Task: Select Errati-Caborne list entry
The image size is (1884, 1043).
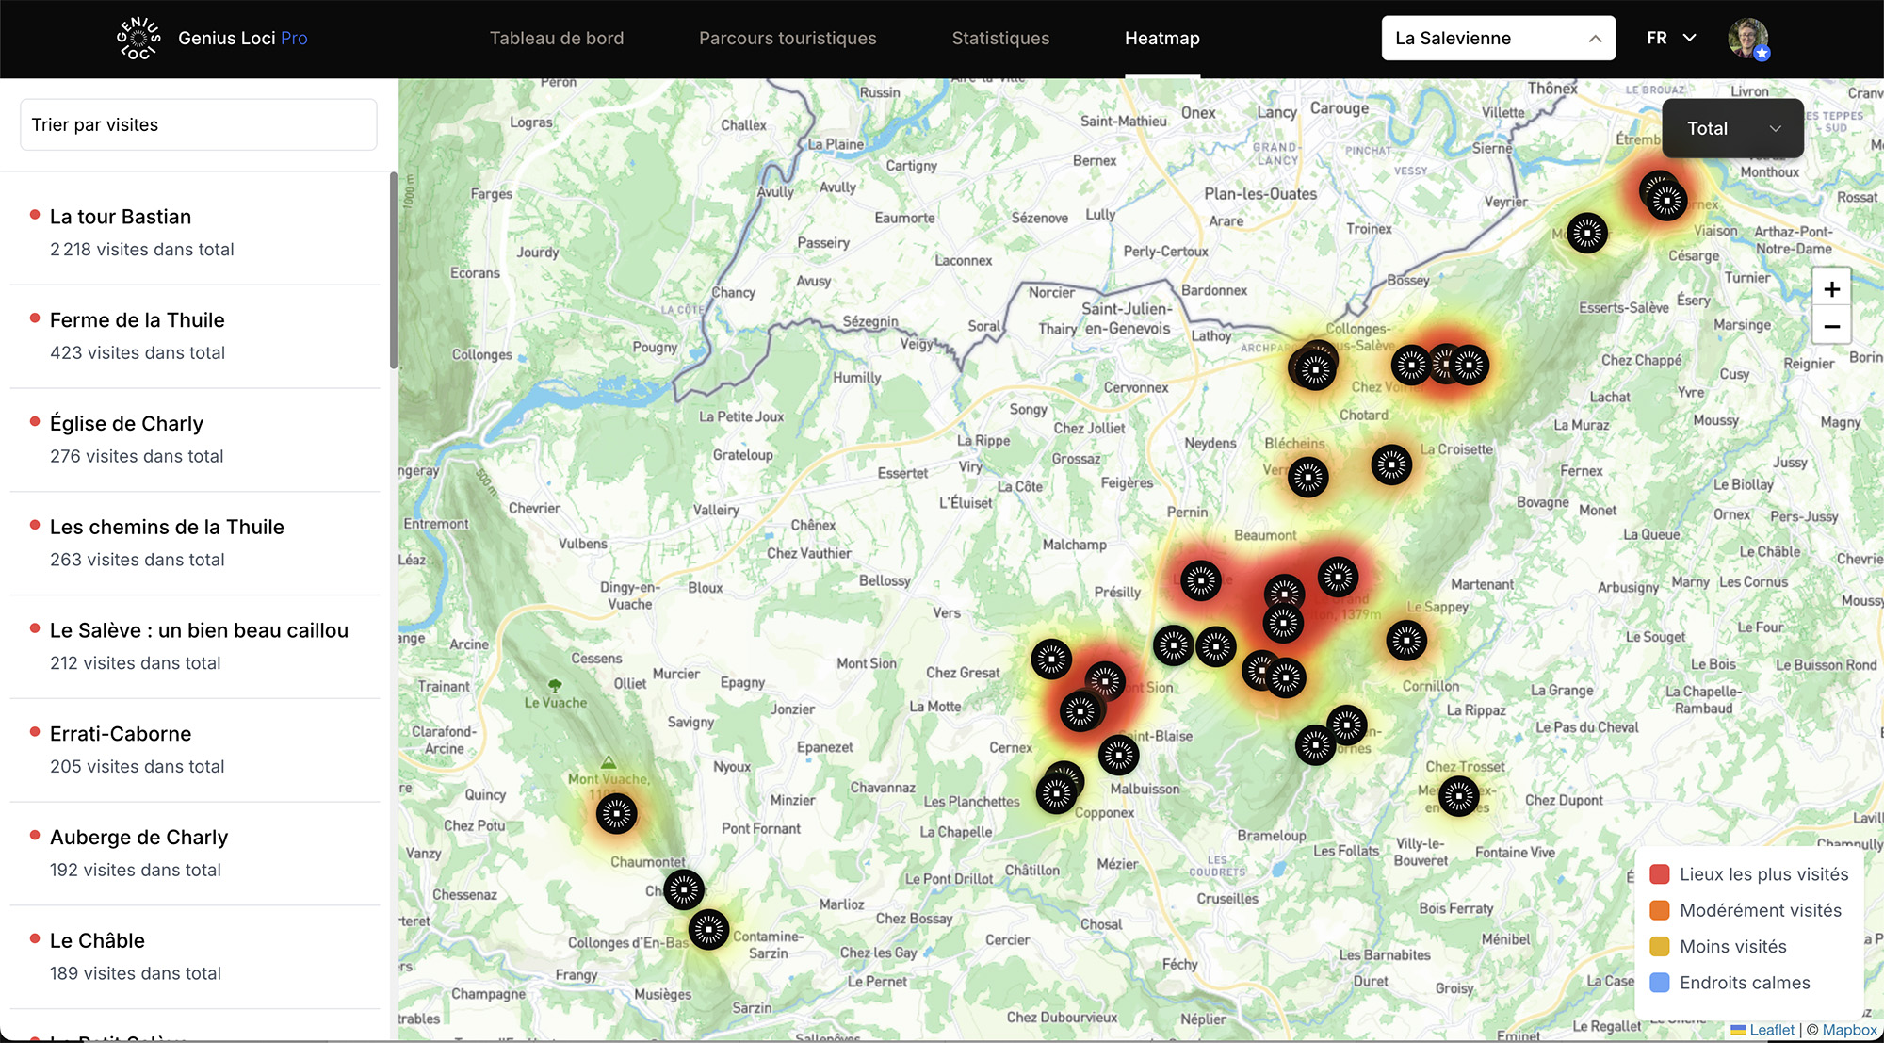Action: tap(195, 751)
